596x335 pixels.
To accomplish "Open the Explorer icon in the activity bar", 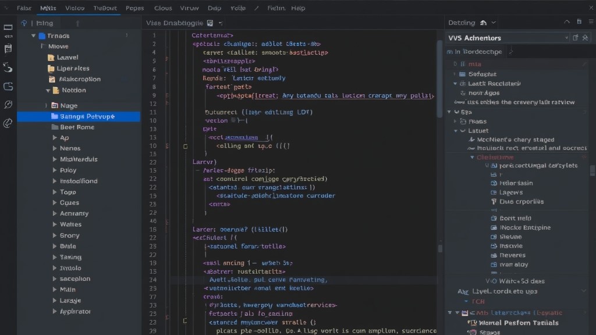I will (x=8, y=49).
